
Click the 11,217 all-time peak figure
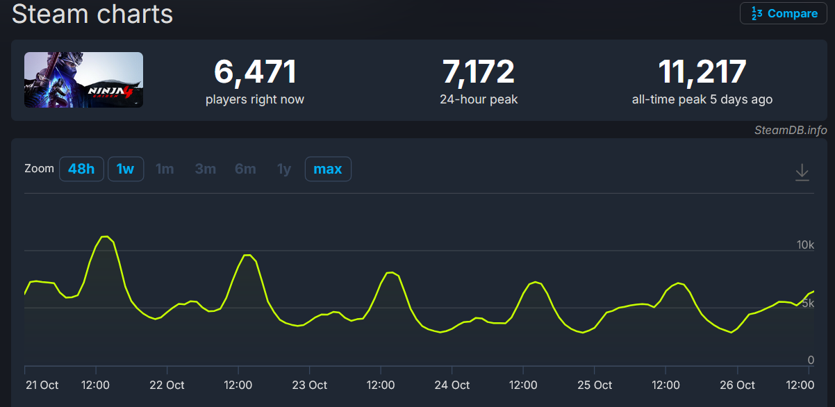[702, 72]
